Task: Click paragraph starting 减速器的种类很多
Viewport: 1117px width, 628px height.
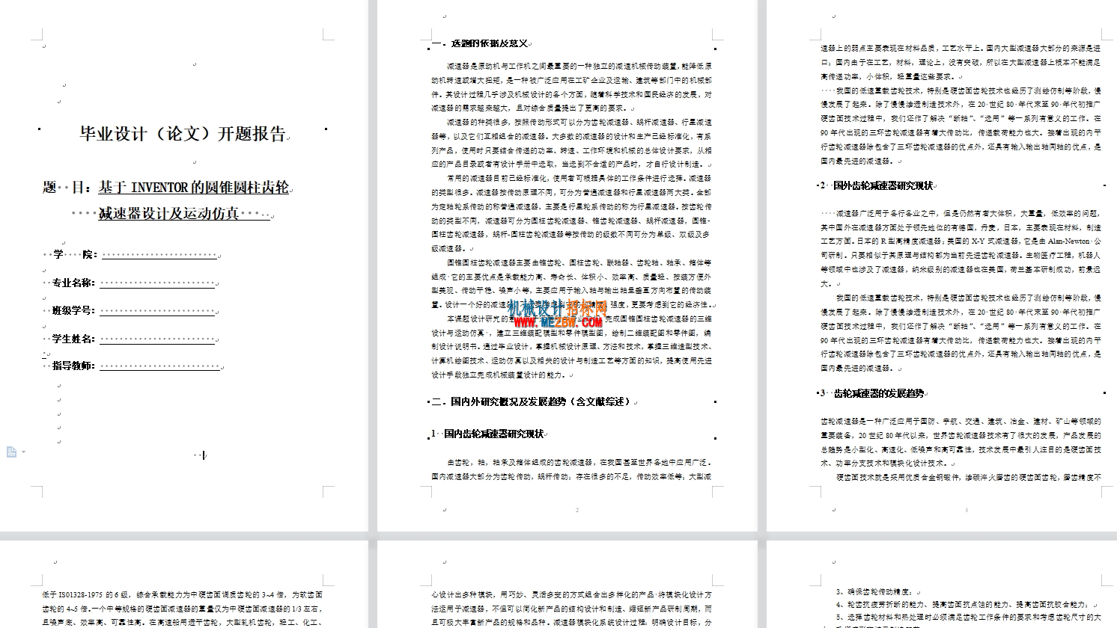Action: tap(571, 143)
